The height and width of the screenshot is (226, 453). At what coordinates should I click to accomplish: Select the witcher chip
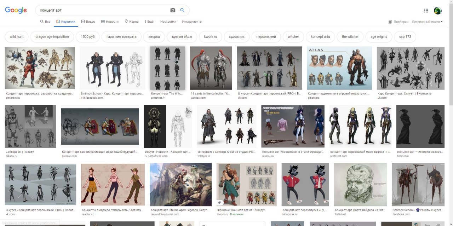(x=293, y=37)
